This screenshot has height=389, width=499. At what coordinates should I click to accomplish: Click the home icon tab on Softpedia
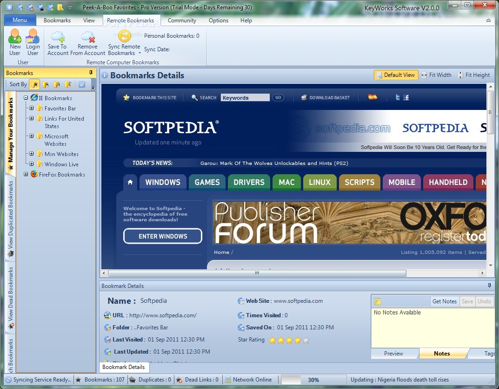click(130, 182)
